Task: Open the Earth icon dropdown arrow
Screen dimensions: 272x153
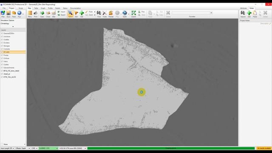Action: 128,14
